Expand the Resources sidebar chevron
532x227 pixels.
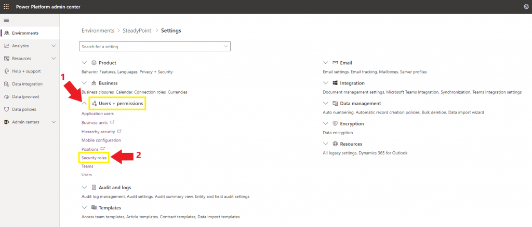[x=54, y=59]
